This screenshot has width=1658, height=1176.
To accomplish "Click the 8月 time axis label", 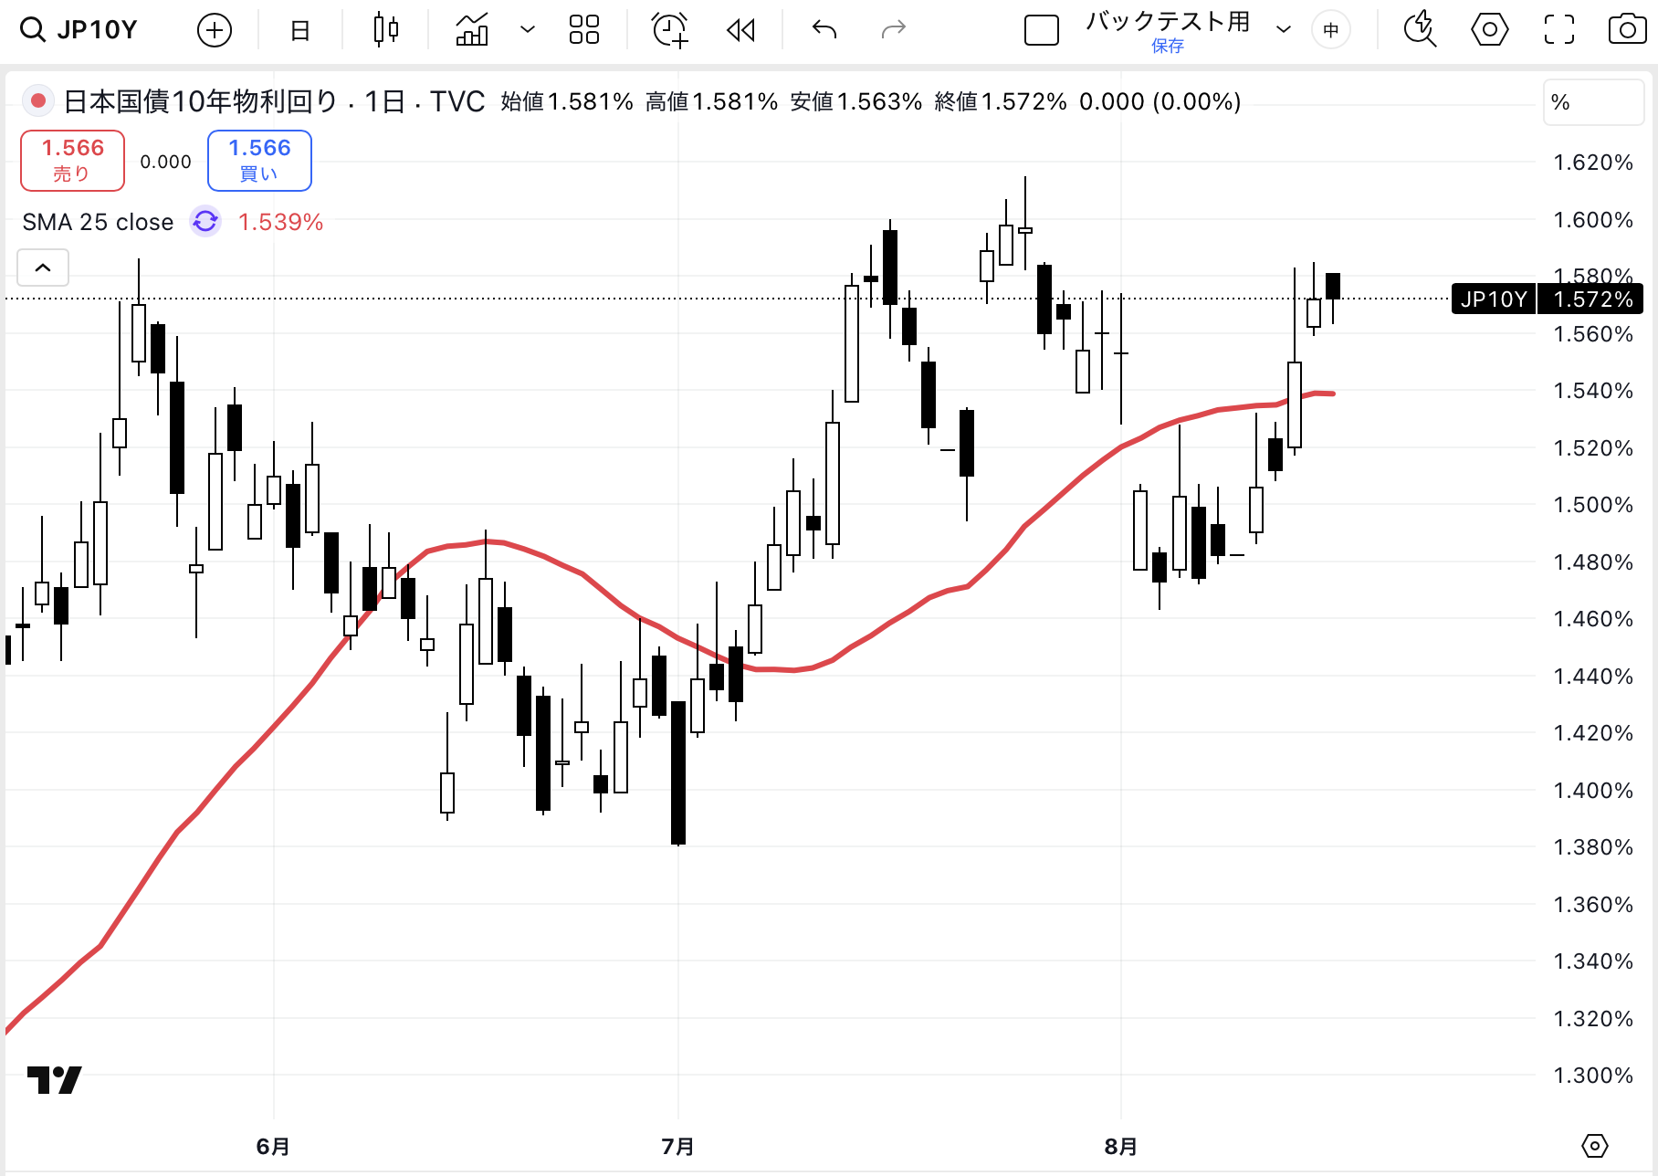I will pos(1120,1146).
